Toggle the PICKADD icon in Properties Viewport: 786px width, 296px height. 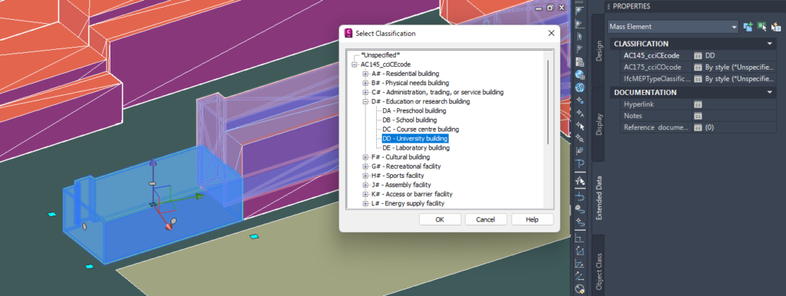(748, 27)
